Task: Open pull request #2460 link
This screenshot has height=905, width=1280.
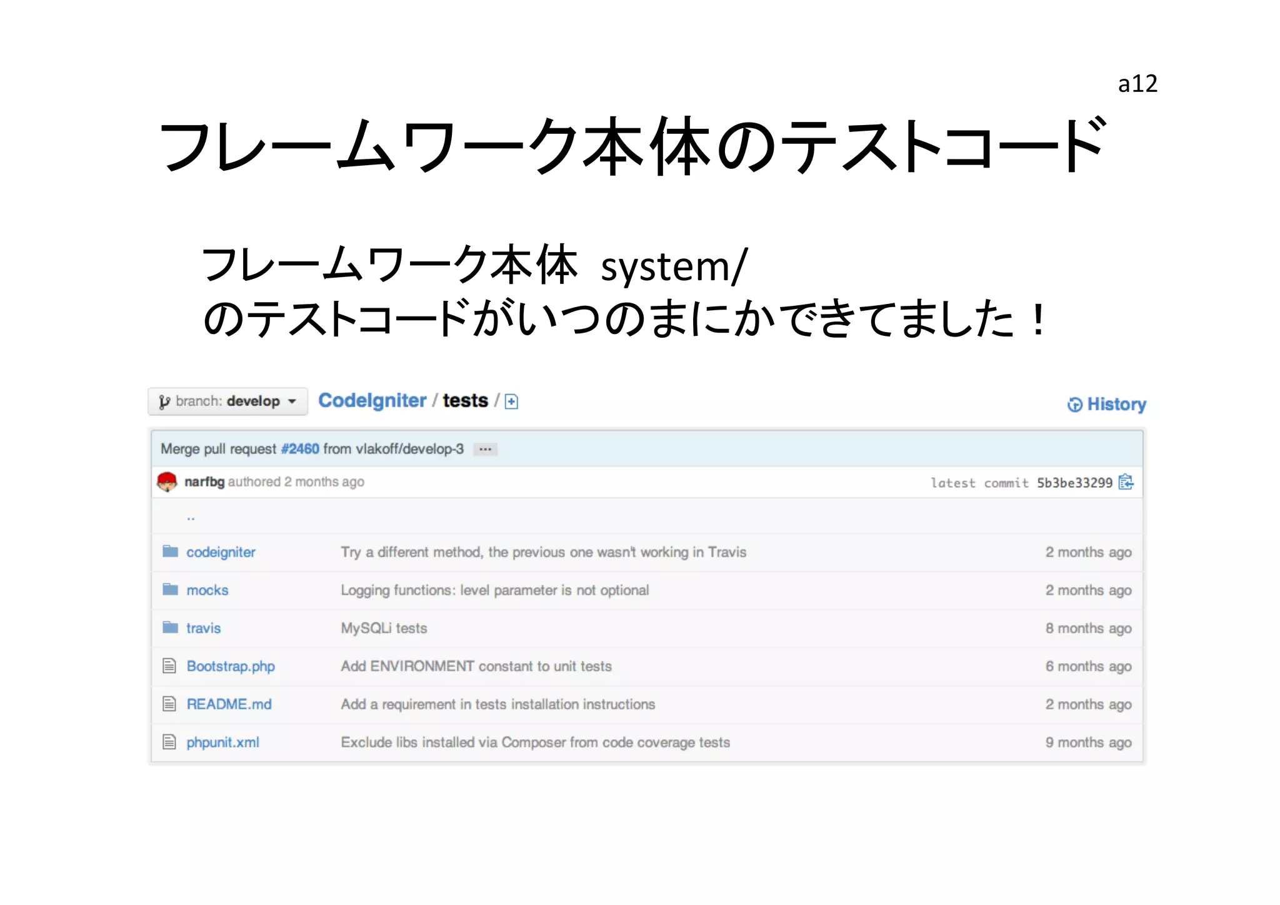Action: pyautogui.click(x=300, y=448)
